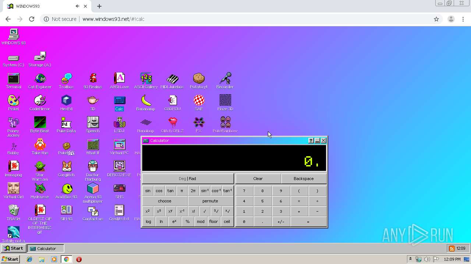Screen dimensions: 471x264
Task: Click the equals = button
Action: point(308,221)
